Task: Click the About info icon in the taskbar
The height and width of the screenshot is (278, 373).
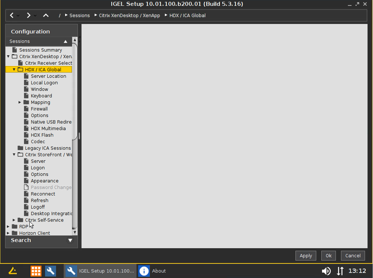Action: (144, 271)
